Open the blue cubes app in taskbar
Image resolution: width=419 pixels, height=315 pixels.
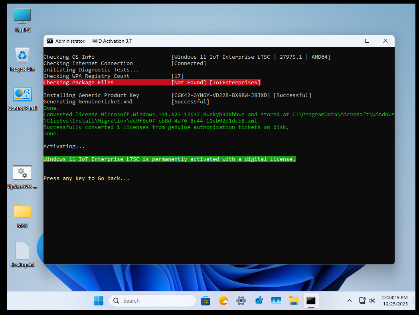click(259, 301)
